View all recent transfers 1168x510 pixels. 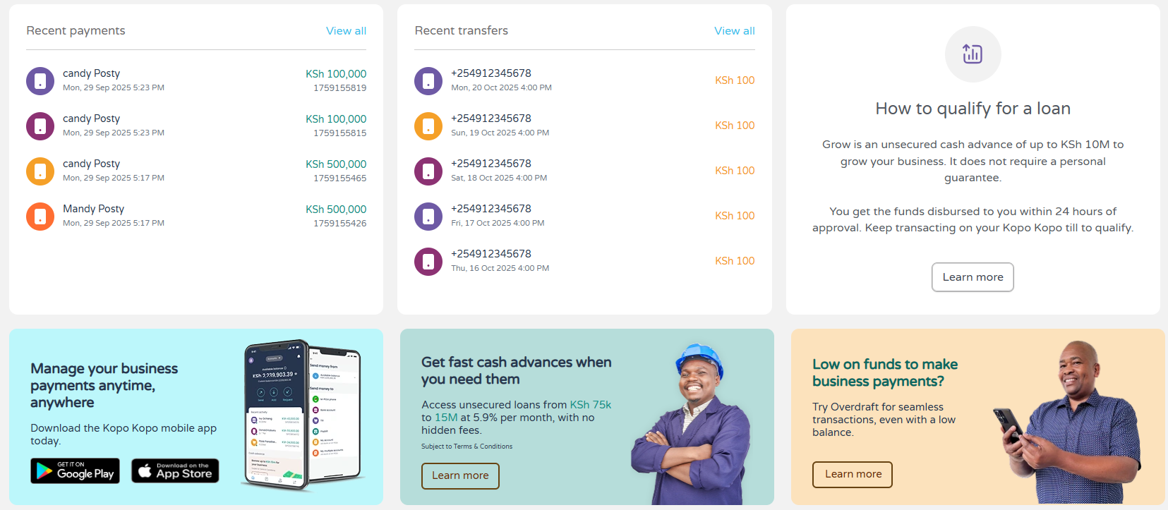[734, 31]
